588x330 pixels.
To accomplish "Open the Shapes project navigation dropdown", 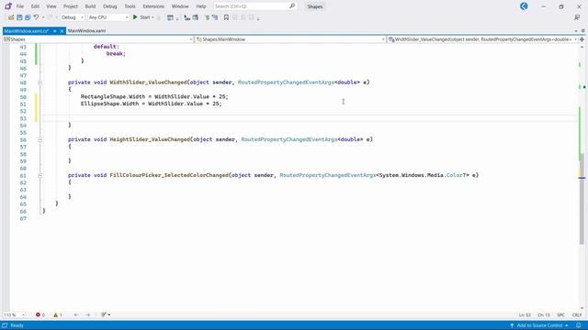I will tap(98, 39).
